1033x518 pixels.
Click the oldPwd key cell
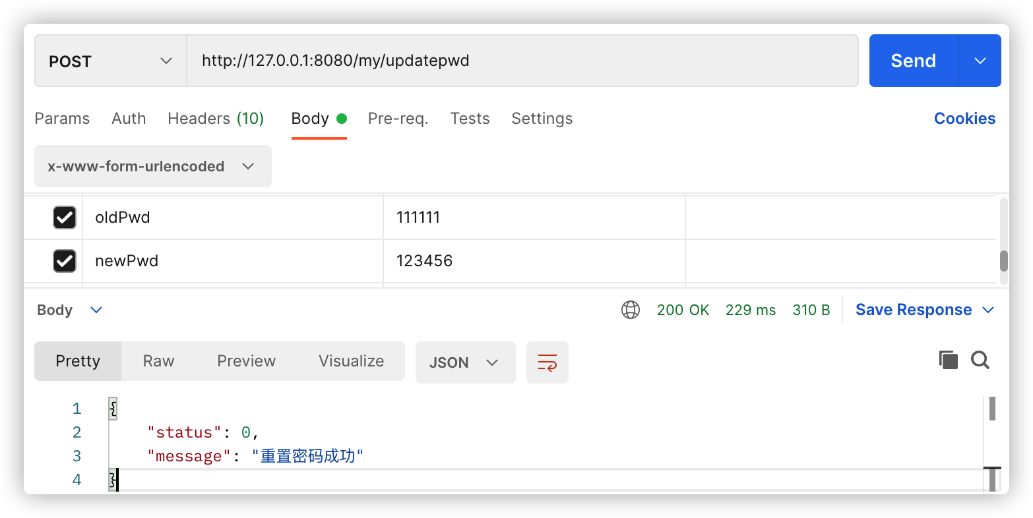pyautogui.click(x=233, y=217)
